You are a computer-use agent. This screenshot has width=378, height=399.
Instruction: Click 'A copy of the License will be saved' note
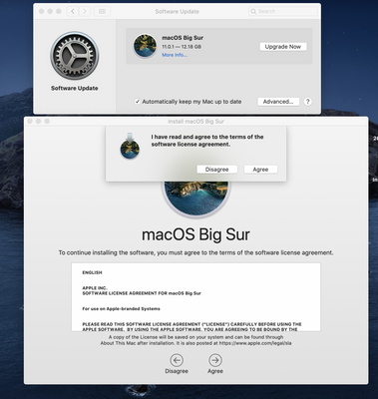(x=195, y=340)
